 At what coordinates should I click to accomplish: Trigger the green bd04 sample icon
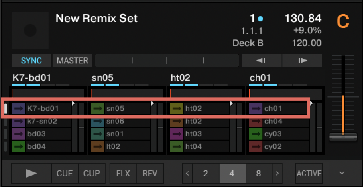pos(18,147)
